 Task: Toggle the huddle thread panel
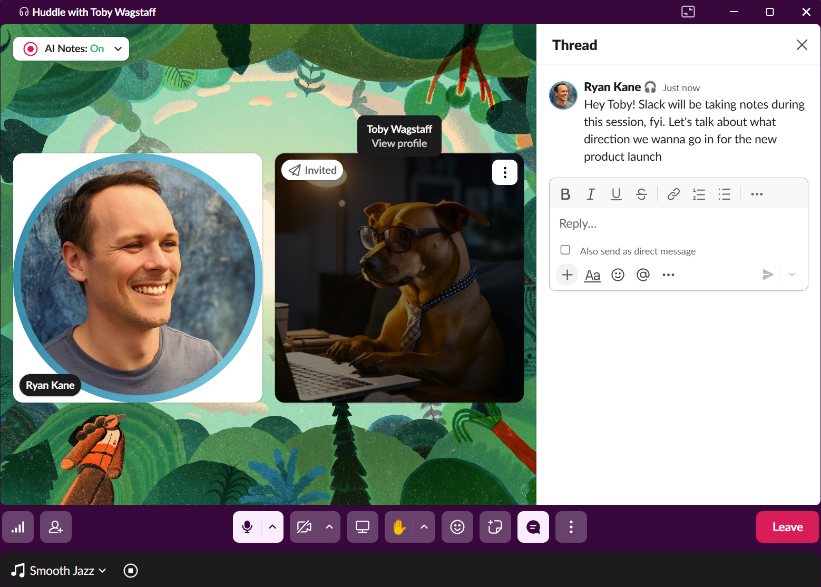[x=533, y=527]
